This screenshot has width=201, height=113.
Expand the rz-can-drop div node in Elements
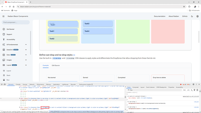point(20,98)
